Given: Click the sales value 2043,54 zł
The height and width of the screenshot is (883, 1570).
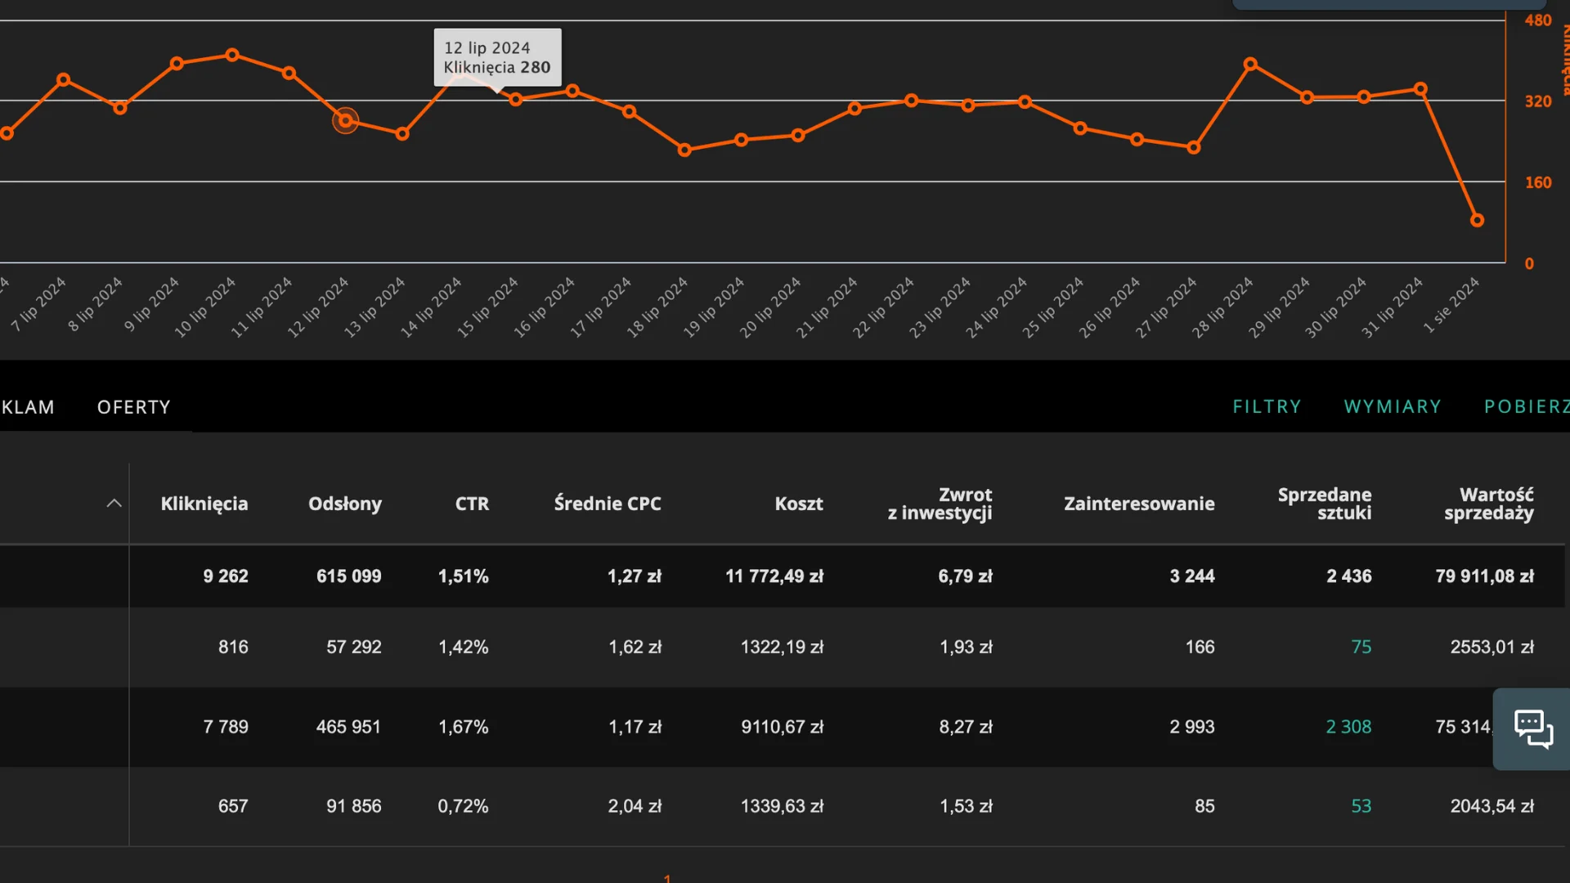Looking at the screenshot, I should (x=1492, y=806).
